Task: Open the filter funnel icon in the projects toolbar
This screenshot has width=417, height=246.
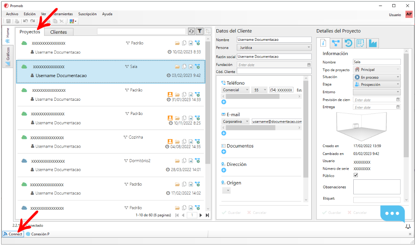Action: click(200, 31)
